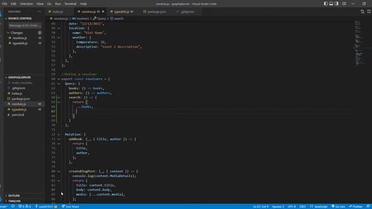Open the File menu

(x=5, y=4)
